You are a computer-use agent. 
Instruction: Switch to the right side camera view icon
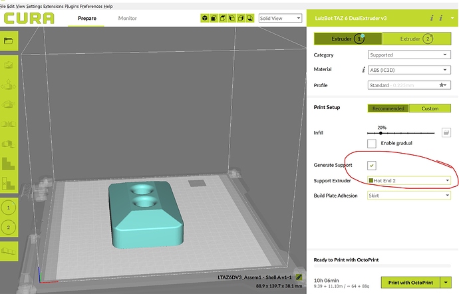tap(241, 18)
